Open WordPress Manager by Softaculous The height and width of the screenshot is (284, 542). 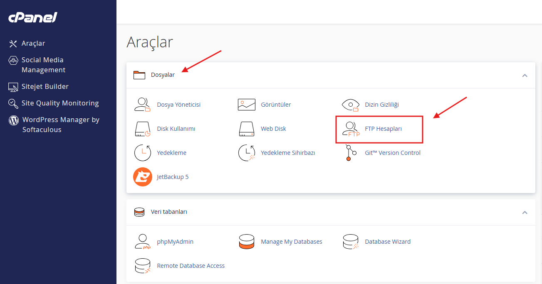point(60,125)
